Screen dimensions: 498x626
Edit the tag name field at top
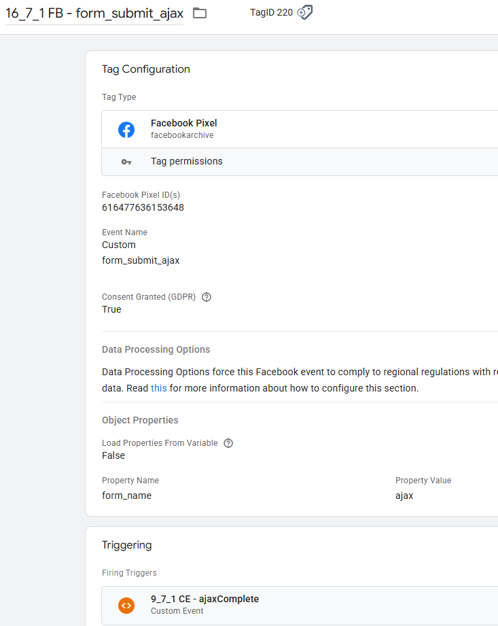(x=94, y=14)
